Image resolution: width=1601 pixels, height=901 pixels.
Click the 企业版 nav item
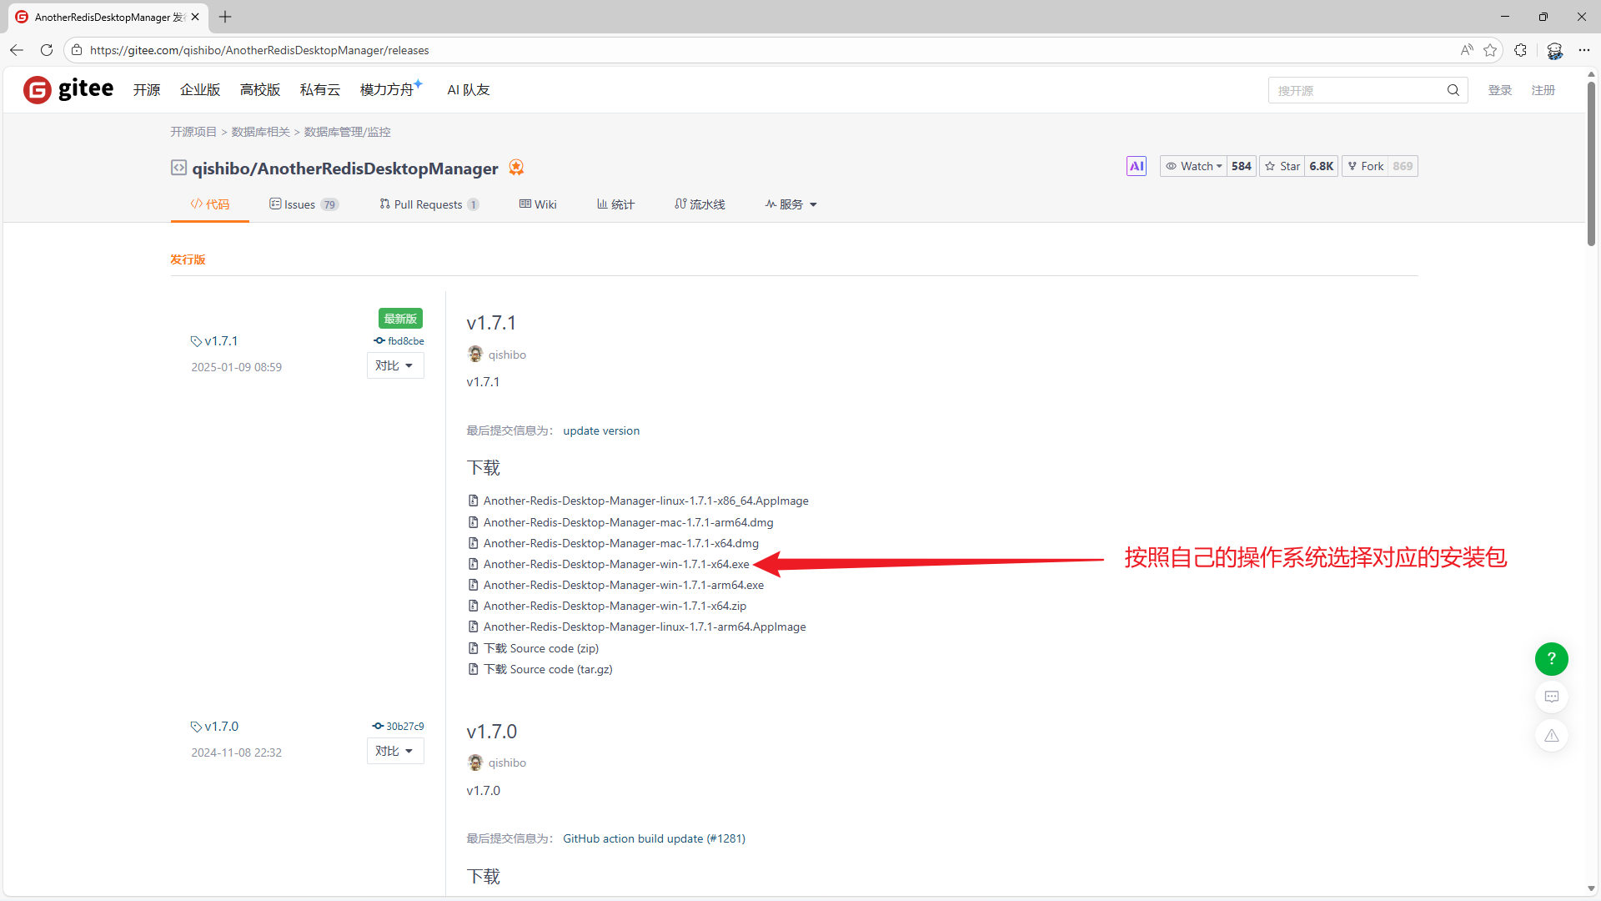[200, 90]
